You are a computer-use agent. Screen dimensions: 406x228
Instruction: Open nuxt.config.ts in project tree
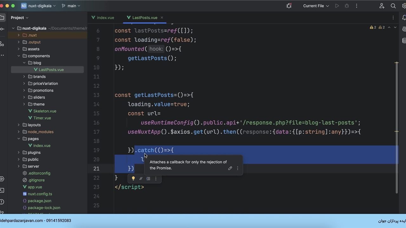point(40,194)
